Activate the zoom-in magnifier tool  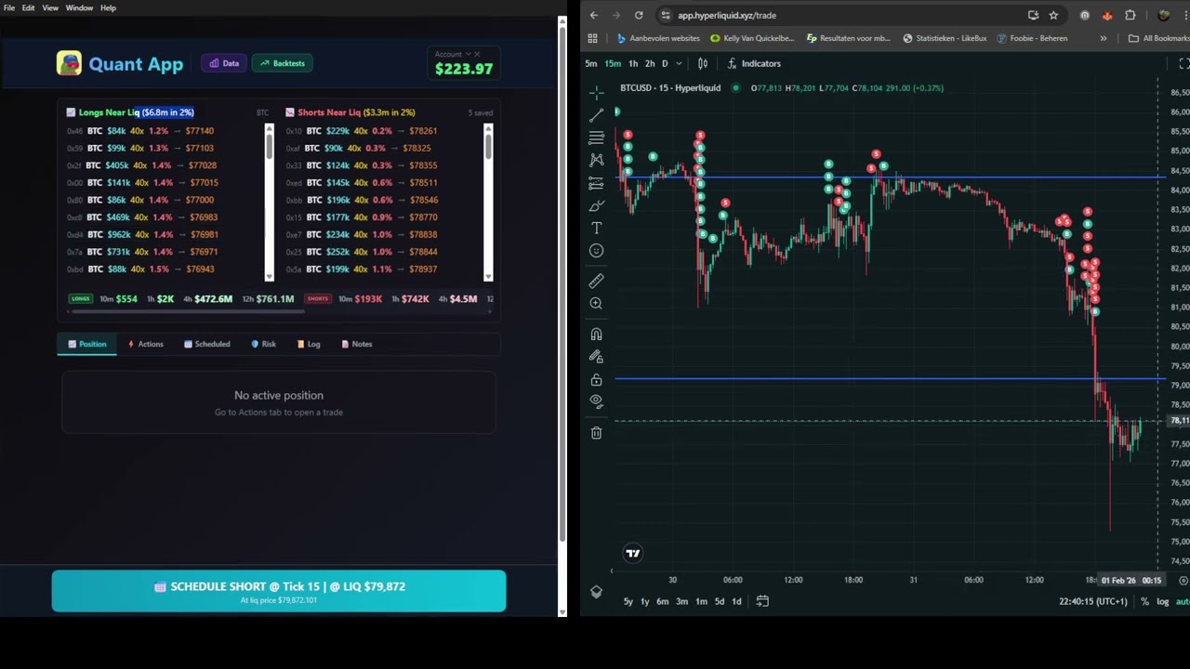coord(596,304)
